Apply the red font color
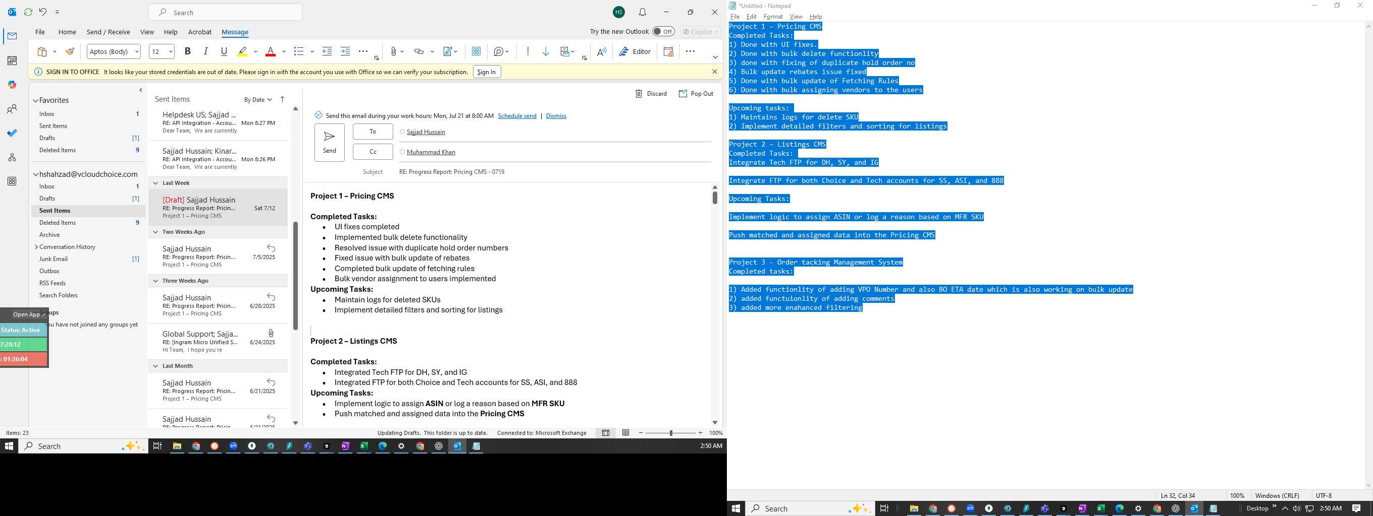 tap(271, 51)
